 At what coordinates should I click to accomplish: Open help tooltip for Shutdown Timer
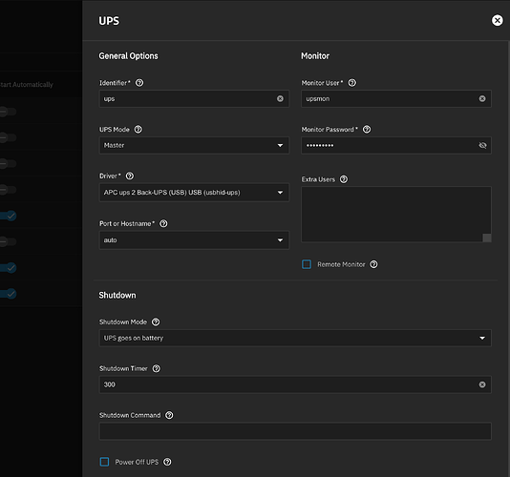pyautogui.click(x=156, y=368)
